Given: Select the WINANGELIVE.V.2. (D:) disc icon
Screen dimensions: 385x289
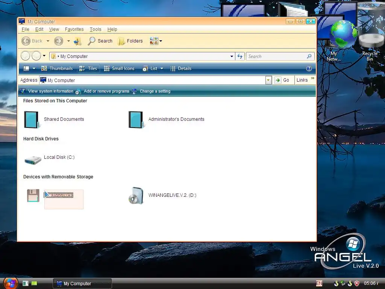Looking at the screenshot, I should click(x=136, y=196).
